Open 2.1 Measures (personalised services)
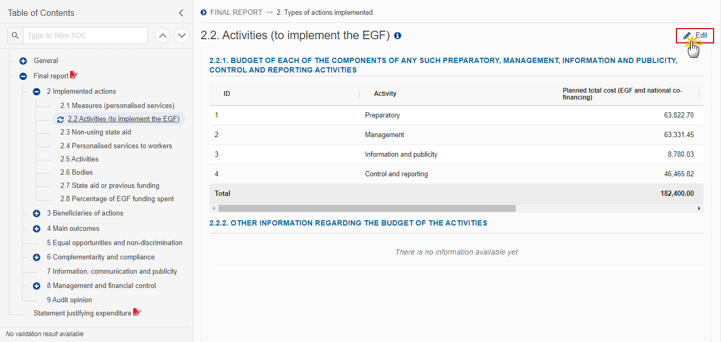Viewport: 721px width, 342px height. (117, 105)
